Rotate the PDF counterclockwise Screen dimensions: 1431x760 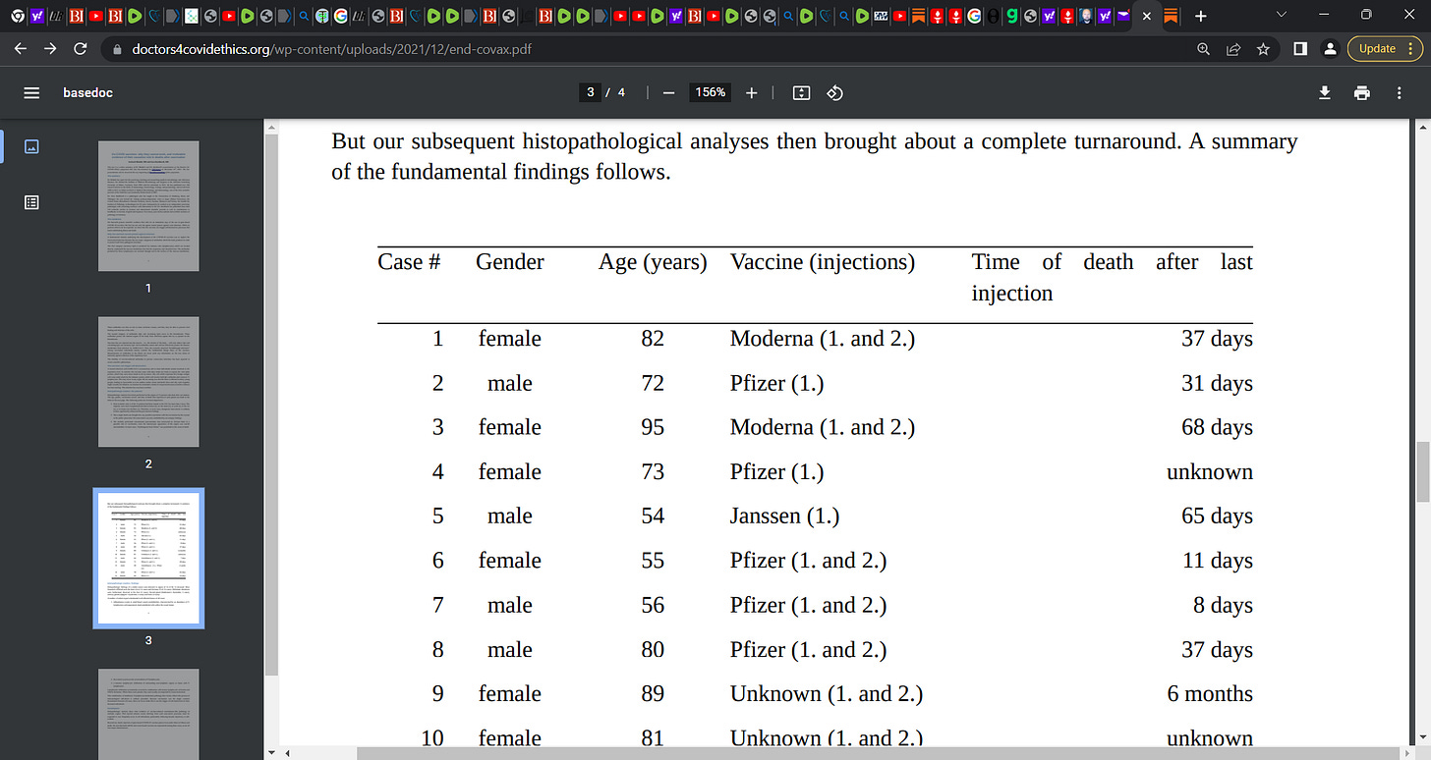pos(834,92)
